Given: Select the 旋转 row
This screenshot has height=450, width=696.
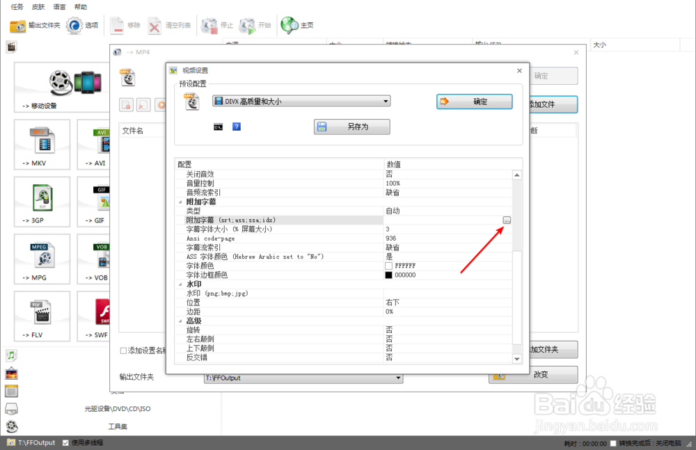Looking at the screenshot, I should click(344, 330).
